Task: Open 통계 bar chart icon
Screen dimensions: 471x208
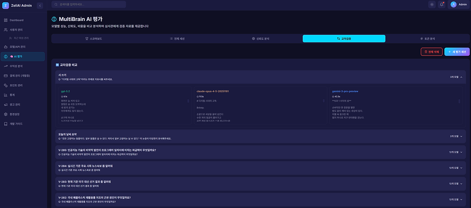Action: pos(6,95)
